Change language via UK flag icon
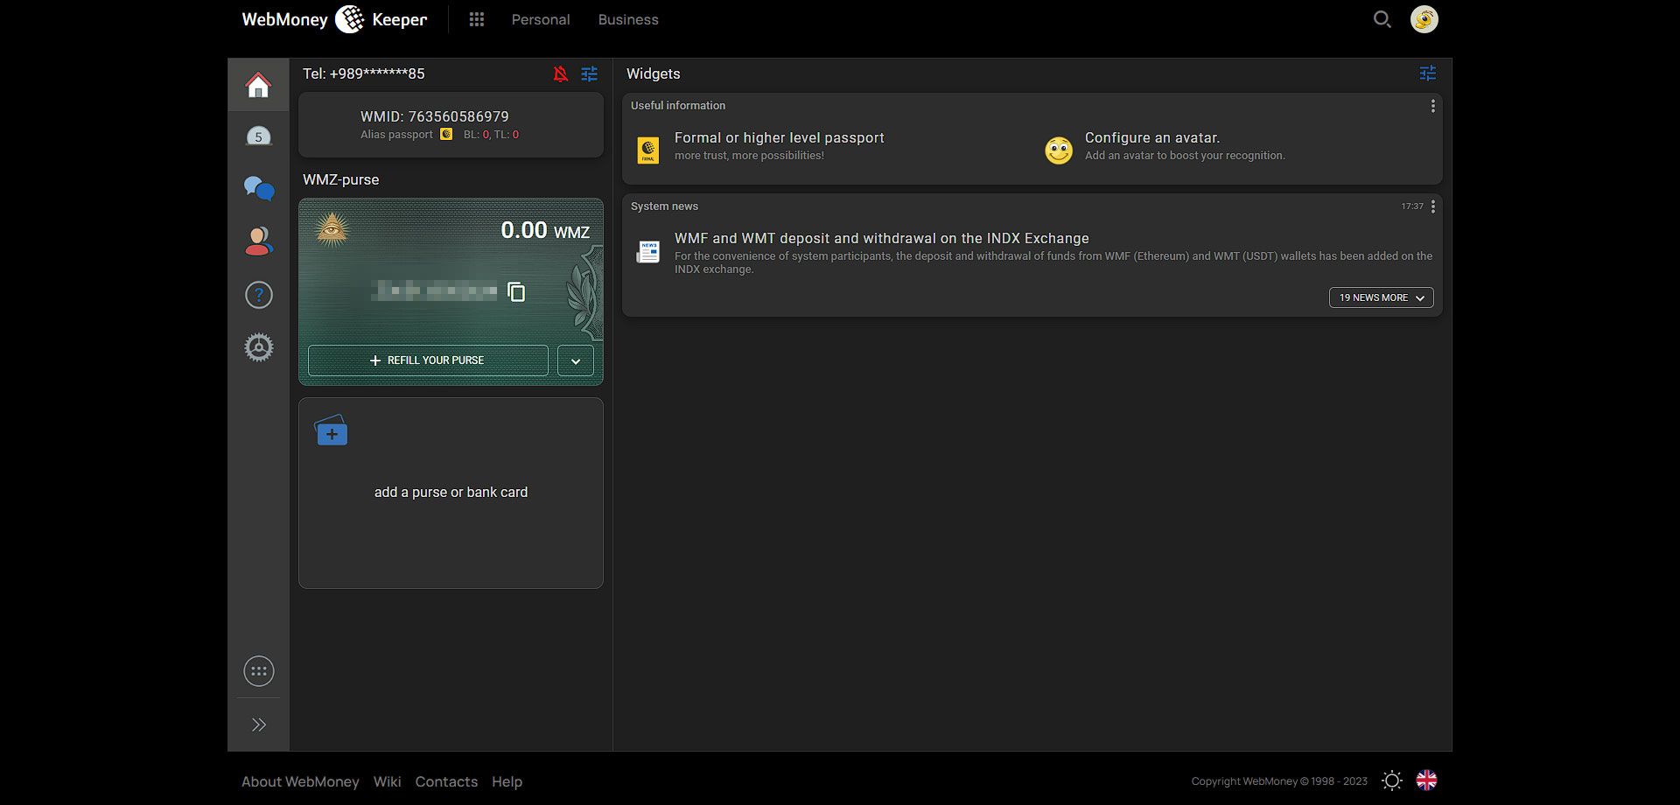 click(1426, 780)
